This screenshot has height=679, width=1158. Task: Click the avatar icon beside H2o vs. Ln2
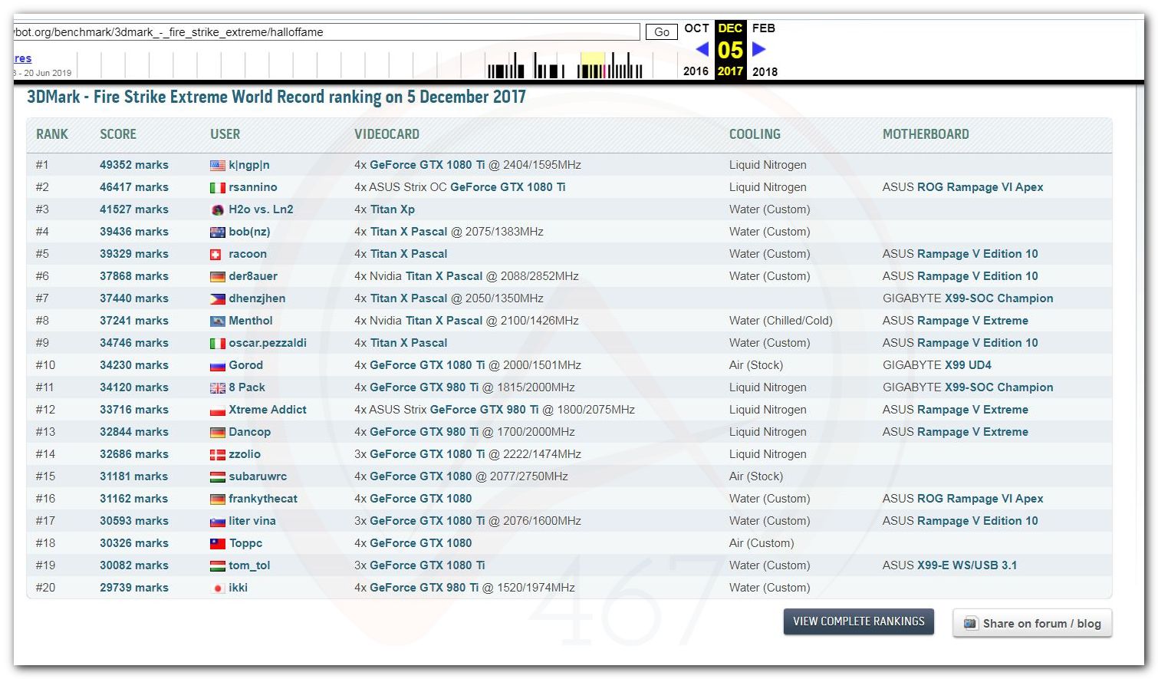tap(218, 209)
